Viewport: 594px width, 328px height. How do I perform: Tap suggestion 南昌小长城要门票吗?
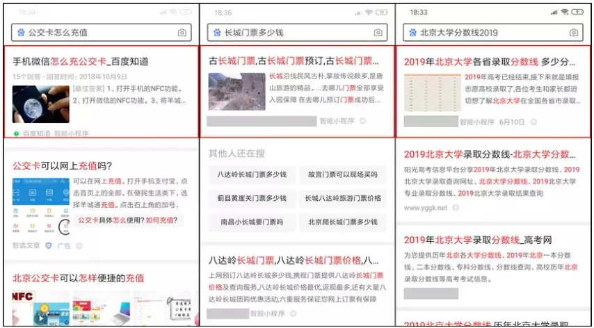point(252,222)
